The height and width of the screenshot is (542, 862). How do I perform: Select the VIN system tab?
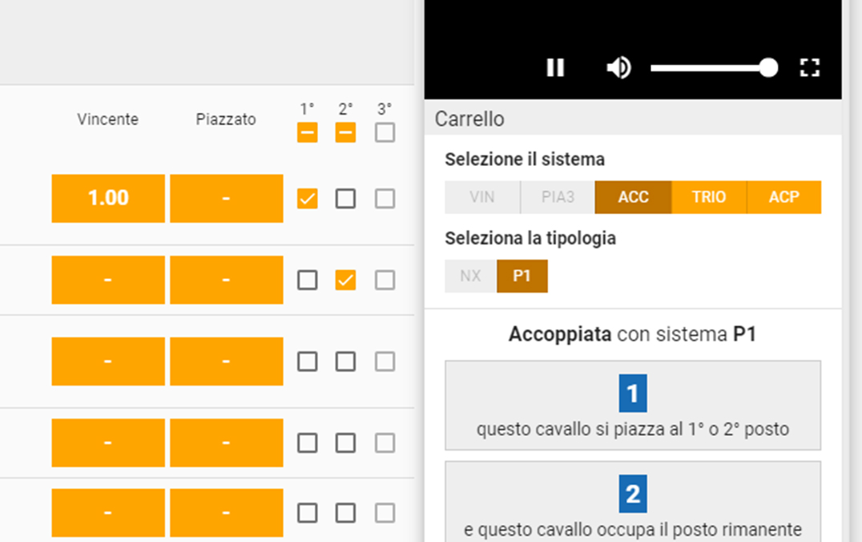(x=482, y=197)
